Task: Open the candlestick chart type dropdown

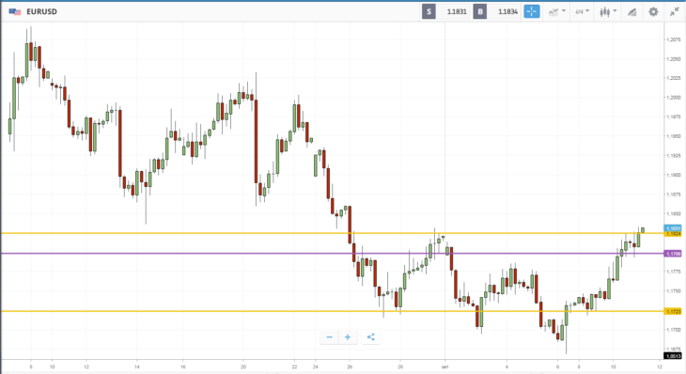Action: coord(608,12)
